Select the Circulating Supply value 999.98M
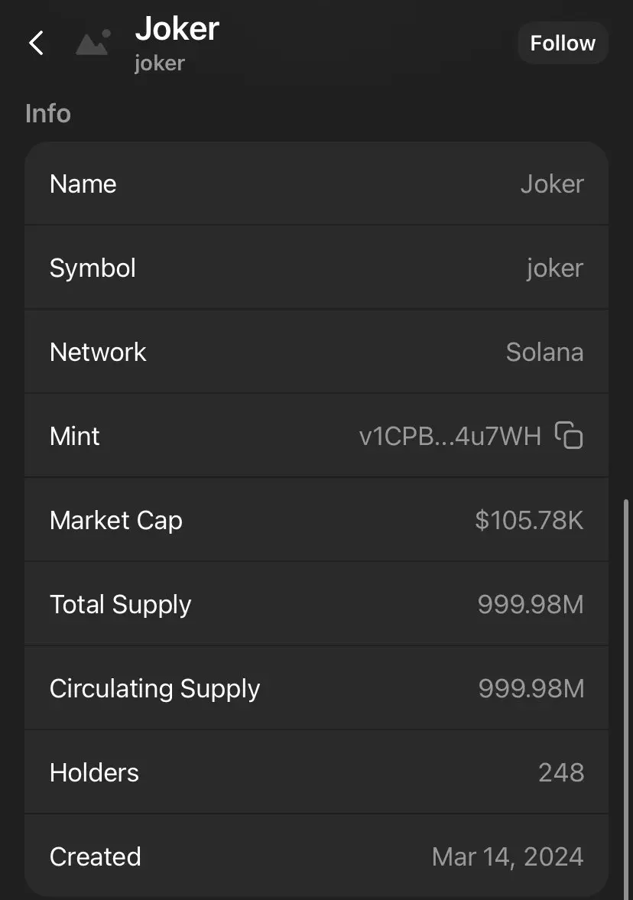This screenshot has width=633, height=900. [x=531, y=688]
